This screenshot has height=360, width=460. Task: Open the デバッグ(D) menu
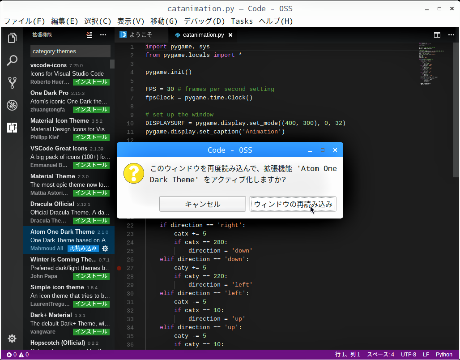[204, 21]
